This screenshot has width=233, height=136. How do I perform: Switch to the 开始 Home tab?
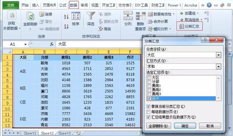pos(25,5)
